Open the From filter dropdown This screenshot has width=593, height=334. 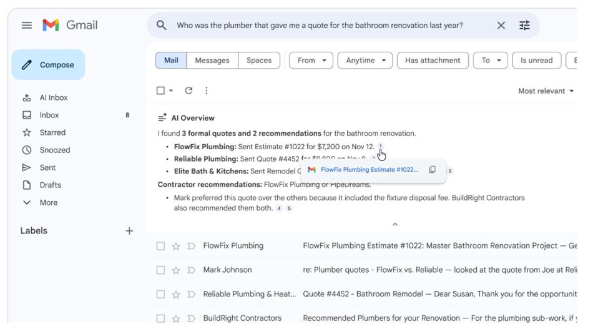coord(311,61)
